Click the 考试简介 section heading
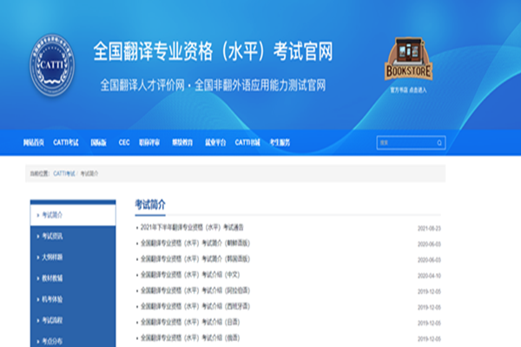The width and height of the screenshot is (521, 347). pos(150,204)
